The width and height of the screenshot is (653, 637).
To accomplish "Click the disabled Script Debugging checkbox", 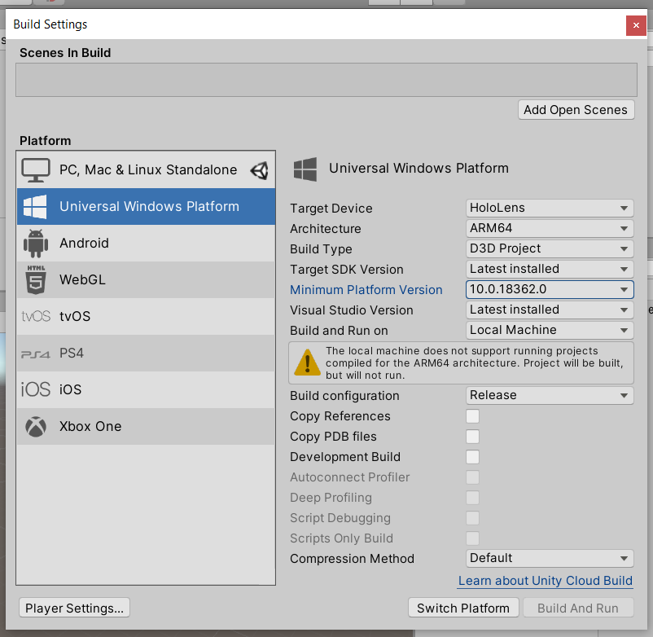I will [473, 518].
